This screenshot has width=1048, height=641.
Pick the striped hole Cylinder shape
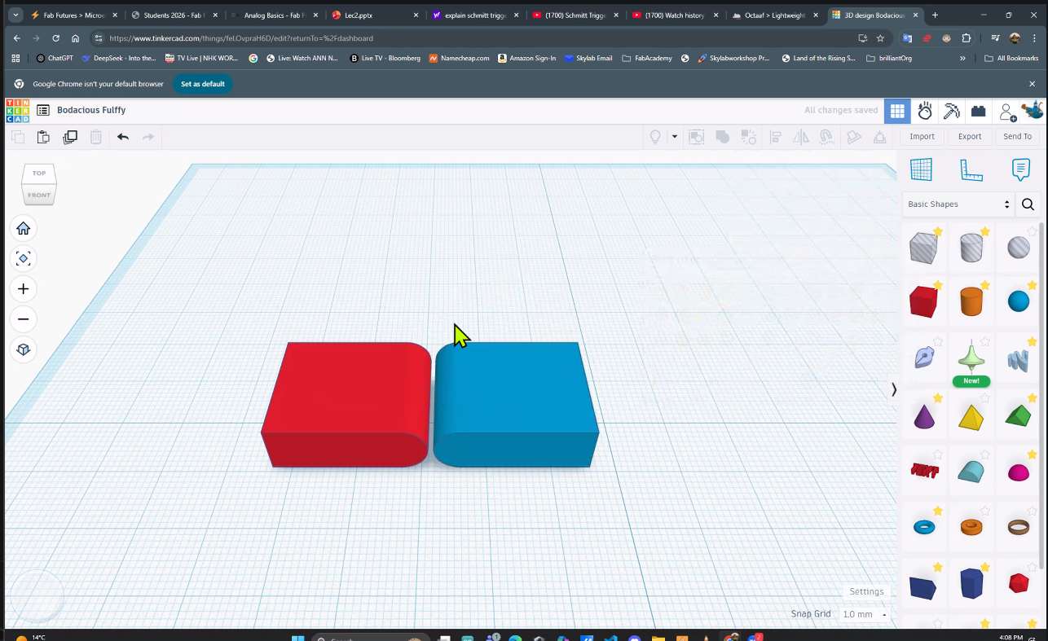click(971, 248)
